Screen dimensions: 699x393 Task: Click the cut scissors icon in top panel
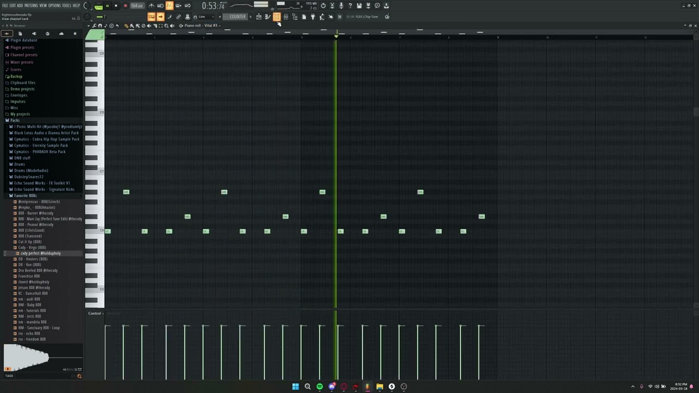click(332, 5)
